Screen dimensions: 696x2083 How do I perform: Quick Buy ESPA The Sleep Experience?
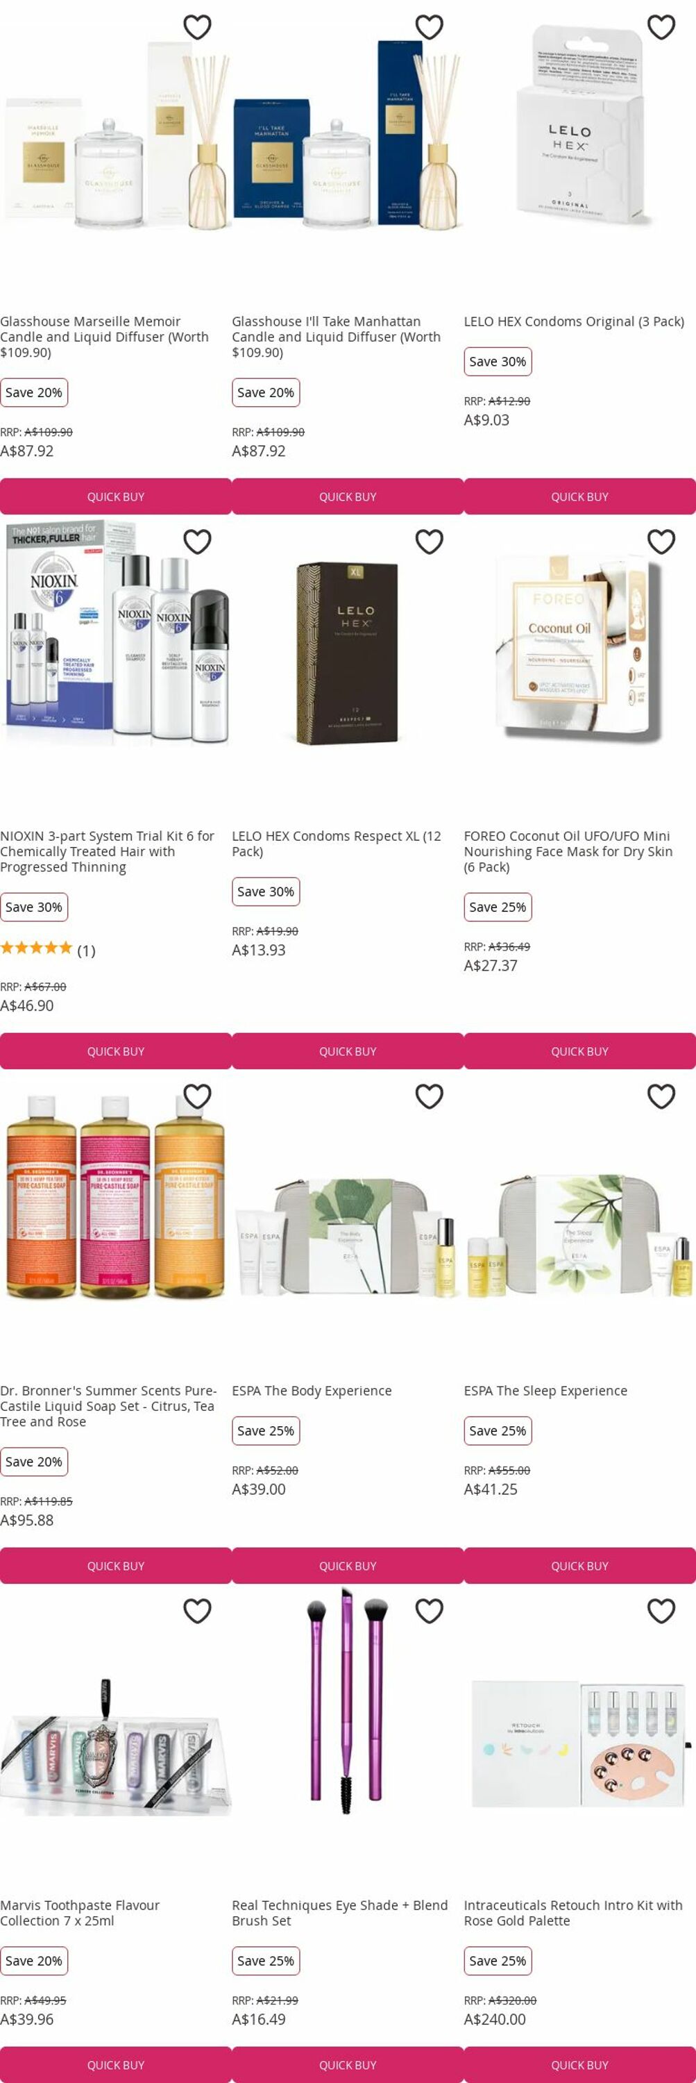tap(579, 1566)
